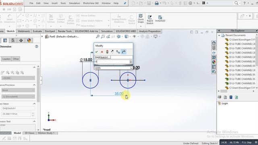The height and width of the screenshot is (145, 258).
Task: Switch to SOLIDWORKS Add-Ins tab
Action: (86, 31)
